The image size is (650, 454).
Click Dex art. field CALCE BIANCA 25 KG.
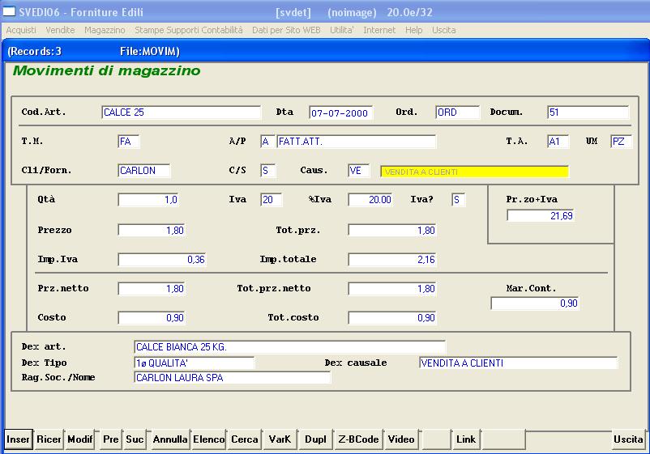coord(290,347)
